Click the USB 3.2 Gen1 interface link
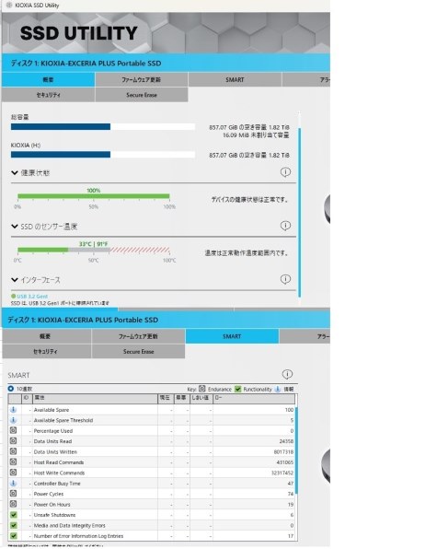 [x=32, y=297]
